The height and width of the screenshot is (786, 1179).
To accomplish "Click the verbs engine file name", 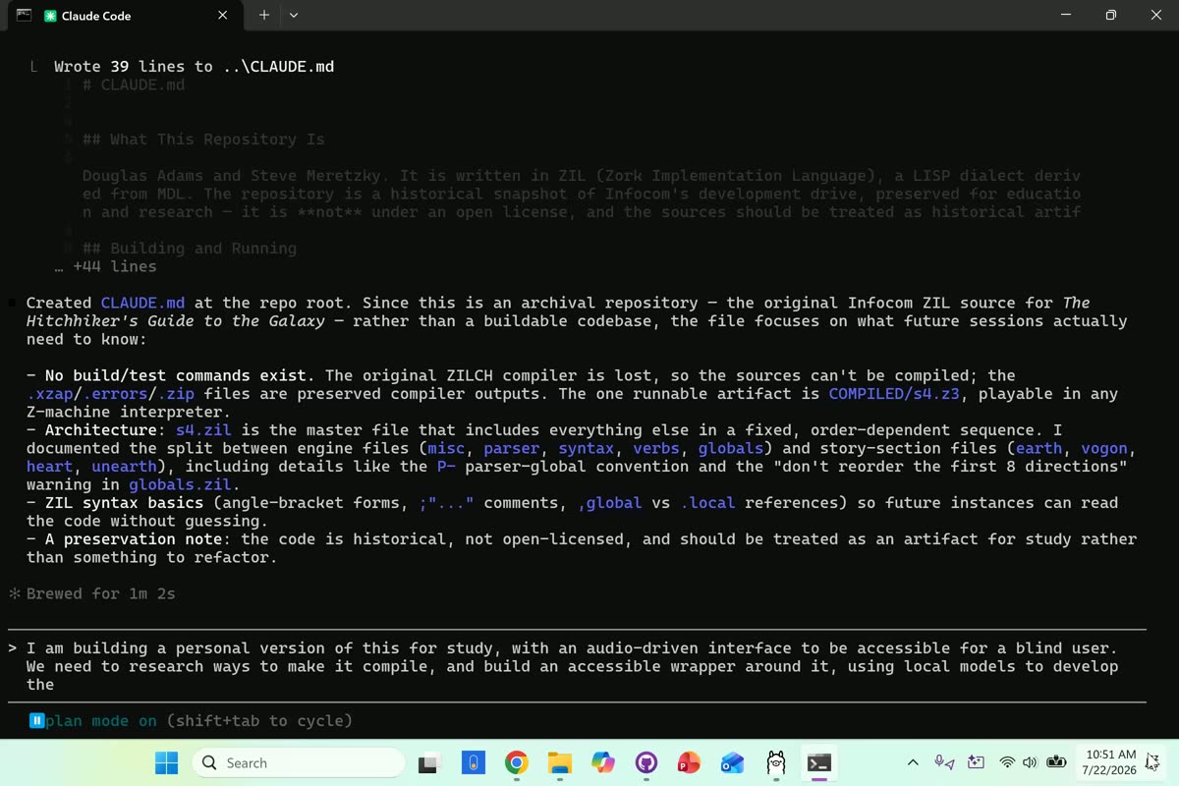I will click(x=655, y=448).
